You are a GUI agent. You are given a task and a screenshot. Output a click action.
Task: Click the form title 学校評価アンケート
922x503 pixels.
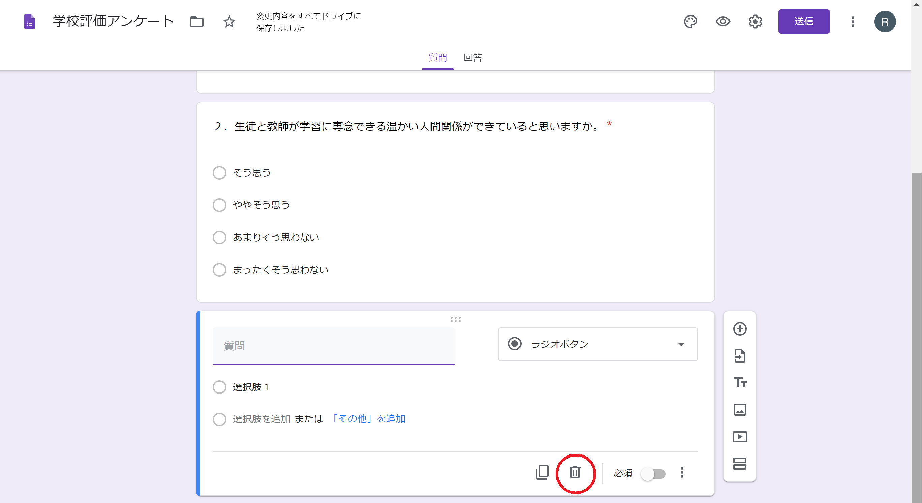[x=114, y=21]
